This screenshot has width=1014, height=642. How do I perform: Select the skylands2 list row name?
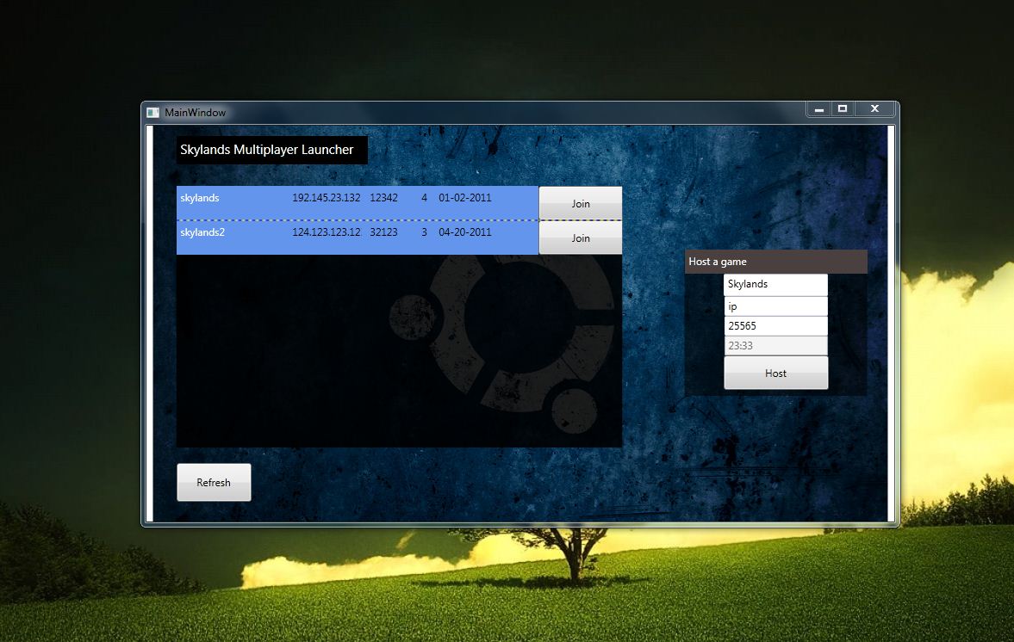pos(202,231)
